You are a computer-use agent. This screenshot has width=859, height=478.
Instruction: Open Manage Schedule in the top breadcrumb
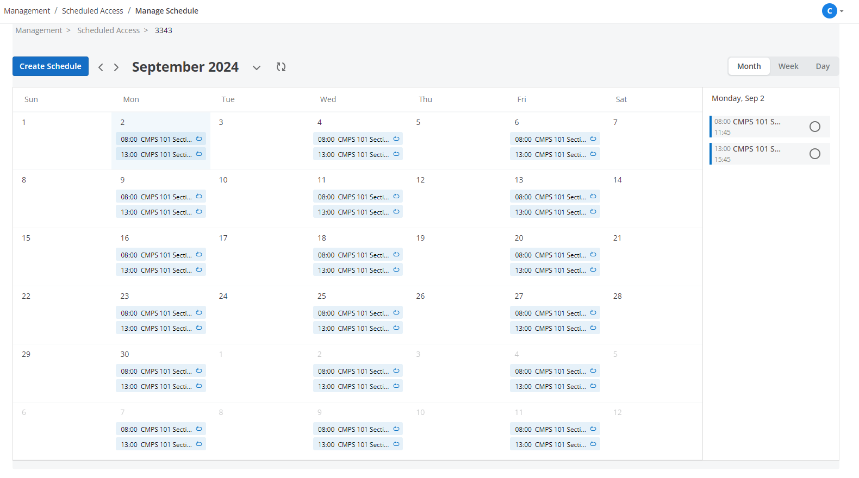tap(167, 11)
